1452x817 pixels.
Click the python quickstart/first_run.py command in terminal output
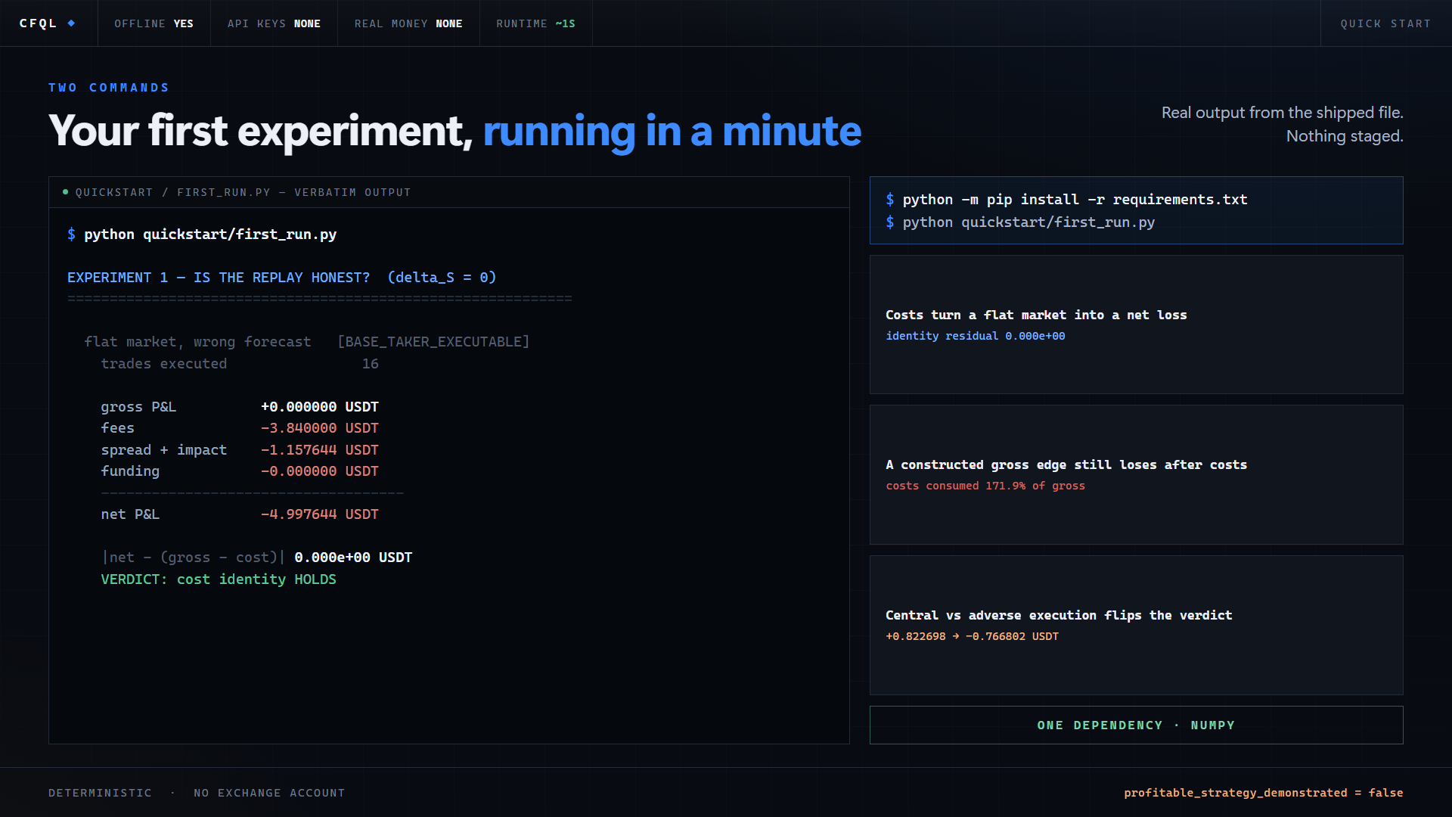(x=210, y=235)
